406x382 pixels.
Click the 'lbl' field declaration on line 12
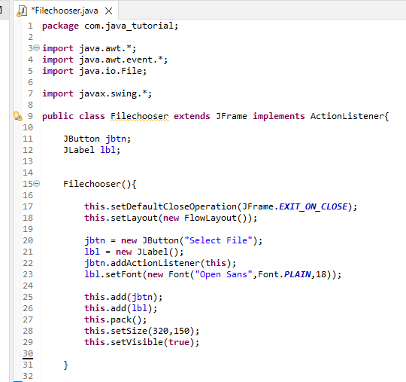pos(108,150)
